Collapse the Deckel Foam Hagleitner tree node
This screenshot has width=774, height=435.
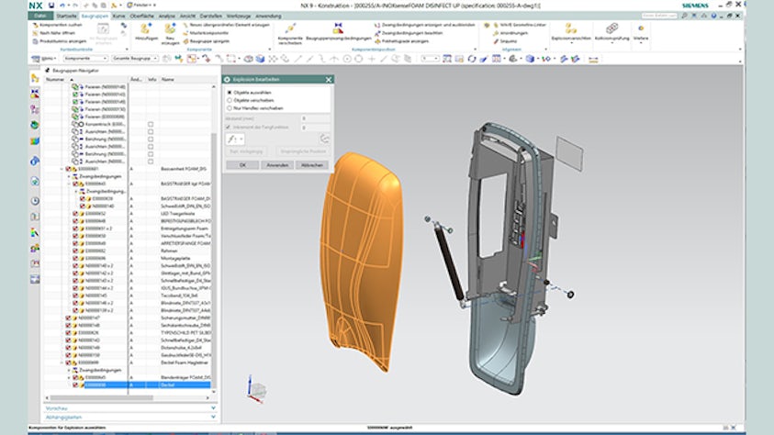pyautogui.click(x=62, y=362)
